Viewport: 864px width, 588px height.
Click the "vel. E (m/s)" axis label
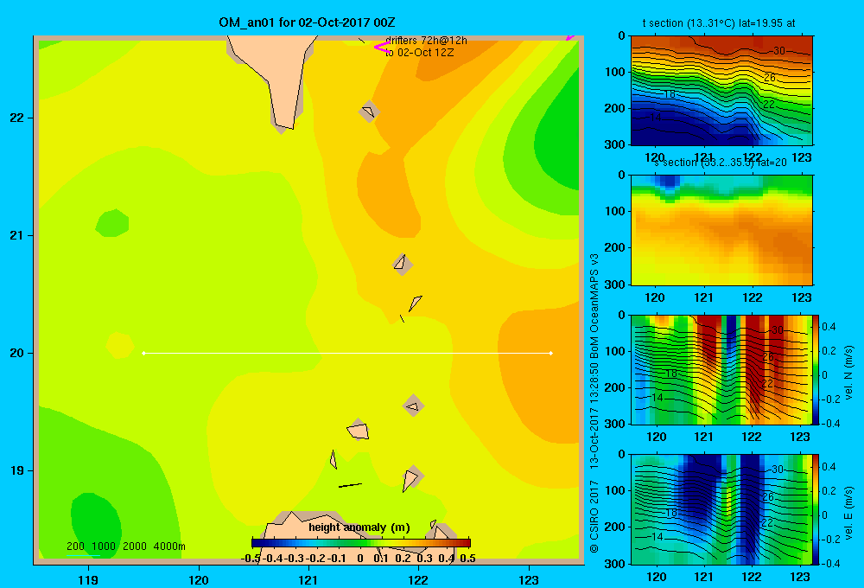click(849, 513)
